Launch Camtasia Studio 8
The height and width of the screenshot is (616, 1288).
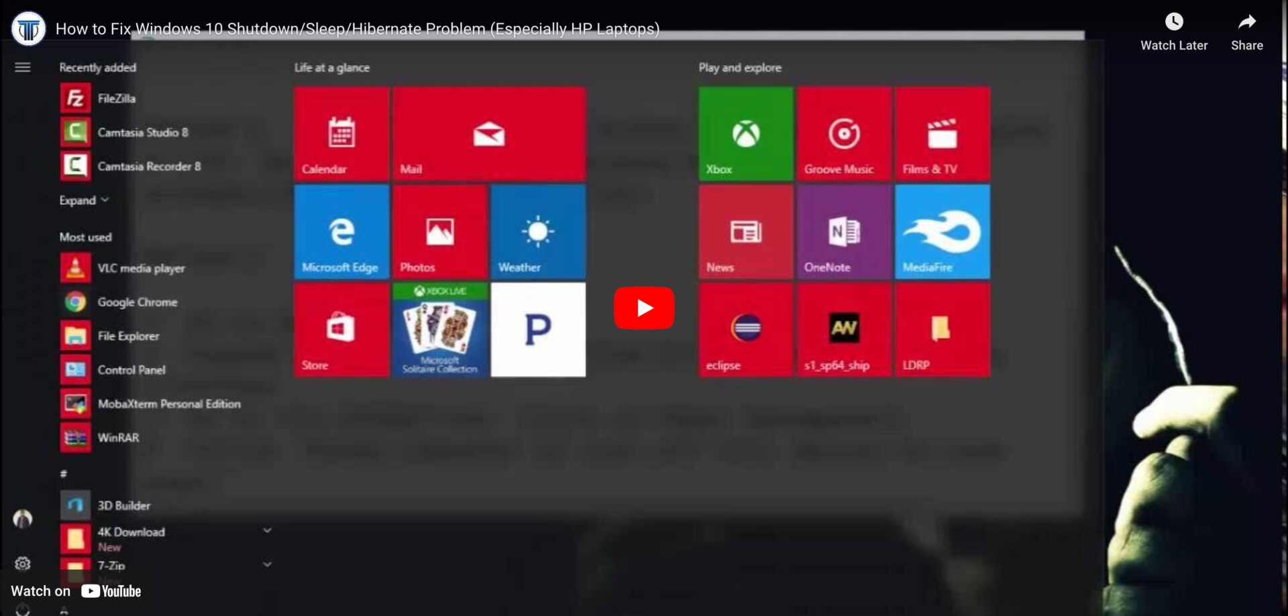coord(142,132)
